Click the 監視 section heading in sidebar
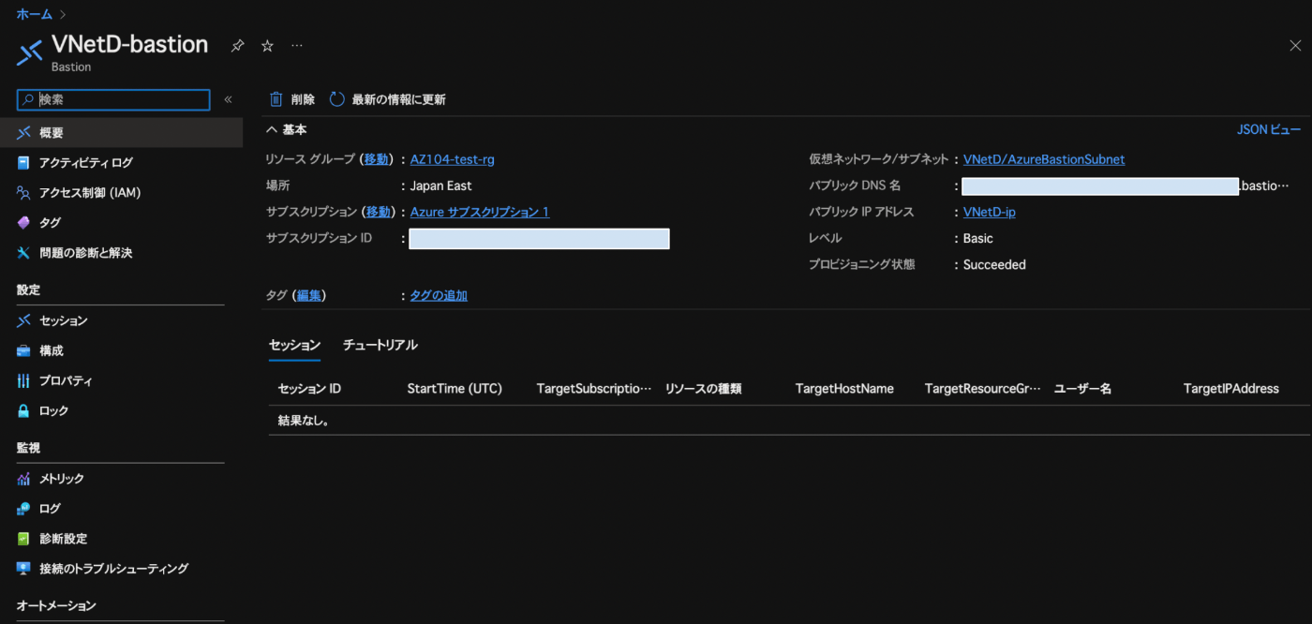Viewport: 1312px width, 624px height. click(x=28, y=448)
